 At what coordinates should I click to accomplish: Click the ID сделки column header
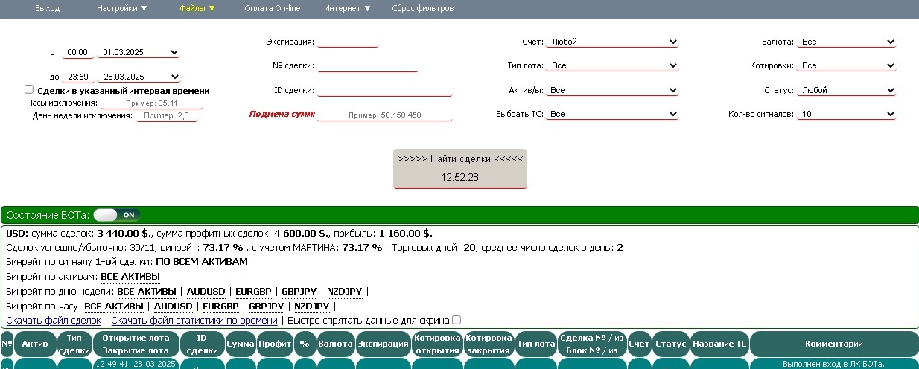(x=202, y=344)
